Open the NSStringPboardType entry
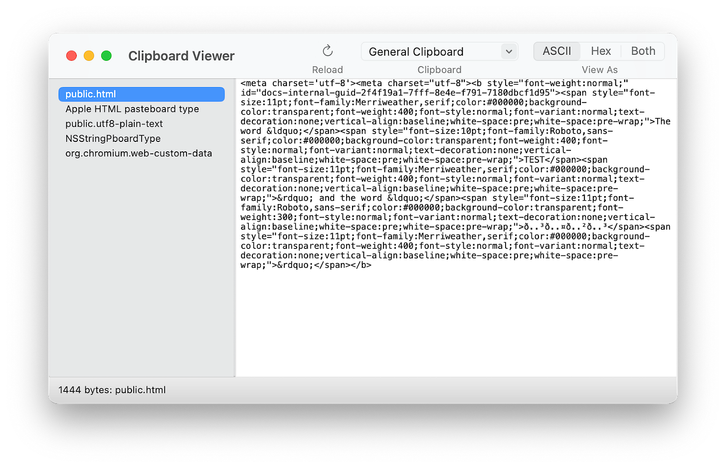 pyautogui.click(x=113, y=138)
